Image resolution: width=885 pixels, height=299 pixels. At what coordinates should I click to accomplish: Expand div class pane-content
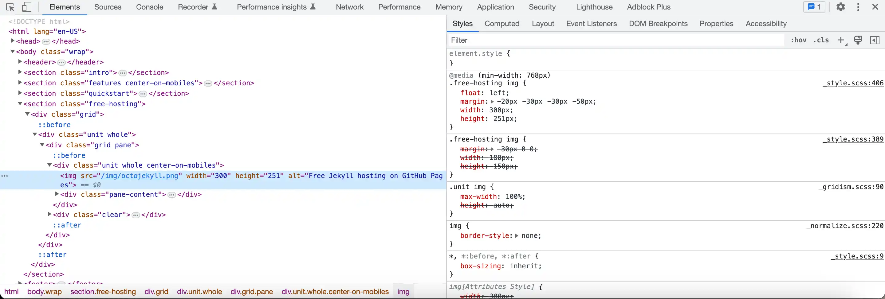pyautogui.click(x=57, y=194)
